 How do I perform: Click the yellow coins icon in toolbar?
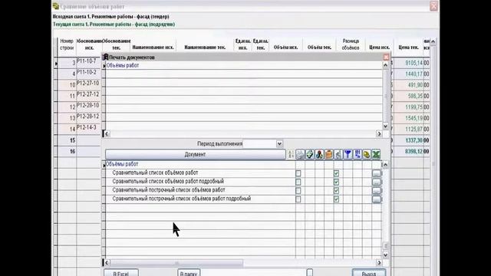point(367,154)
